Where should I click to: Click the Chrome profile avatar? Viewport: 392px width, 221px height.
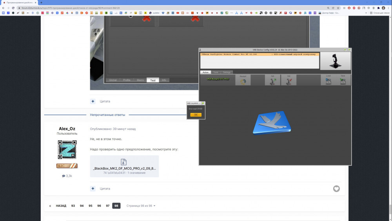point(383,8)
